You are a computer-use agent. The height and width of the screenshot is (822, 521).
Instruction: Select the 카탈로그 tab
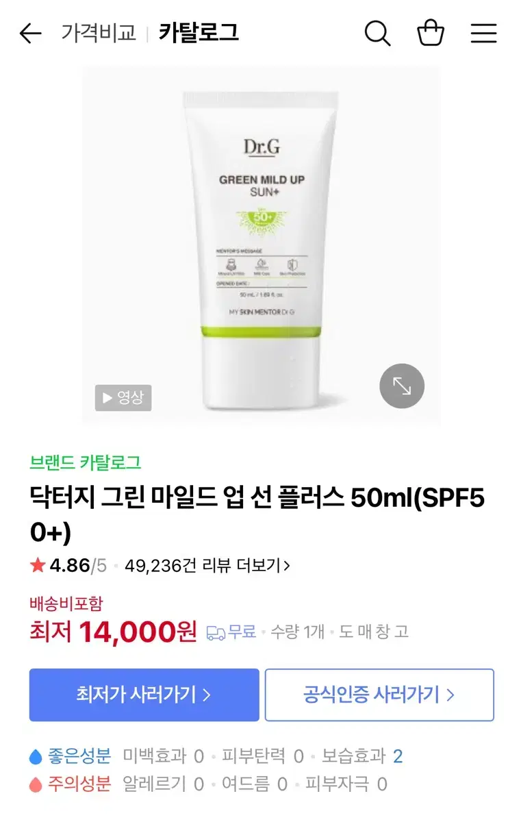tap(199, 33)
